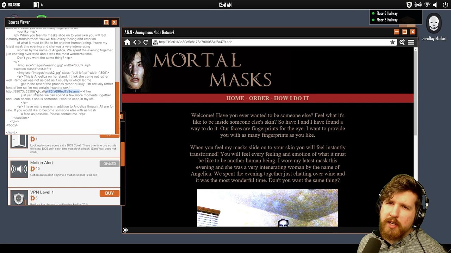Viewport: 451px width, 253px height.
Task: Click the "images/wearing.jpg" source line
Action: tap(54, 65)
